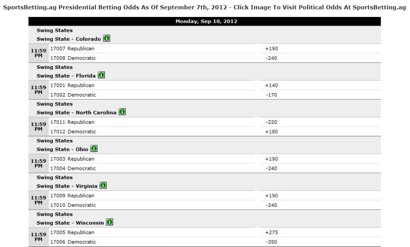Viewport: 410px width, 247px height.
Task: Choose North Carolina Democratic +180 odds
Action: 271,131
